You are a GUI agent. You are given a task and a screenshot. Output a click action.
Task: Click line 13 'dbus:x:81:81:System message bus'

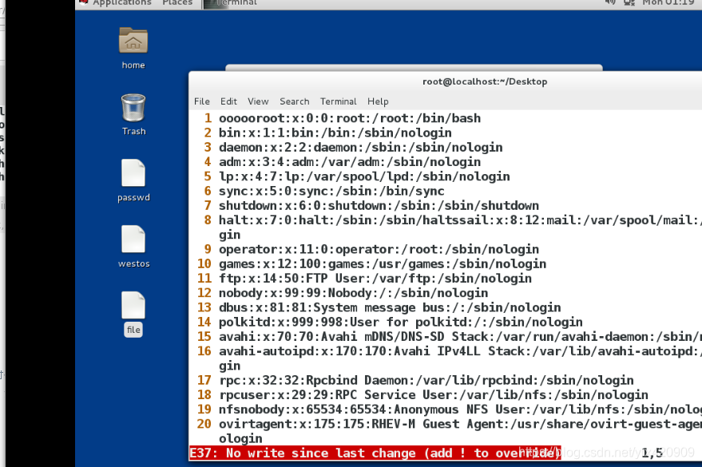[x=390, y=308]
